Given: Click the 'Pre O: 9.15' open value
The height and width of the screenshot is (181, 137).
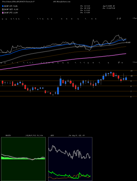Looking at the screenshot, I should (x=85, y=6).
